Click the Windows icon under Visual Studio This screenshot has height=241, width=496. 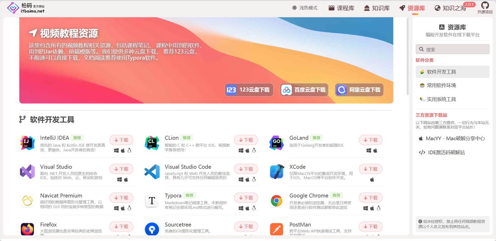119,179
